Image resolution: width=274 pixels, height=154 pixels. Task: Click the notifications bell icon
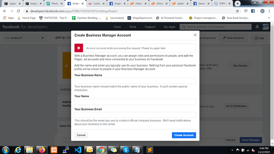[257, 27]
